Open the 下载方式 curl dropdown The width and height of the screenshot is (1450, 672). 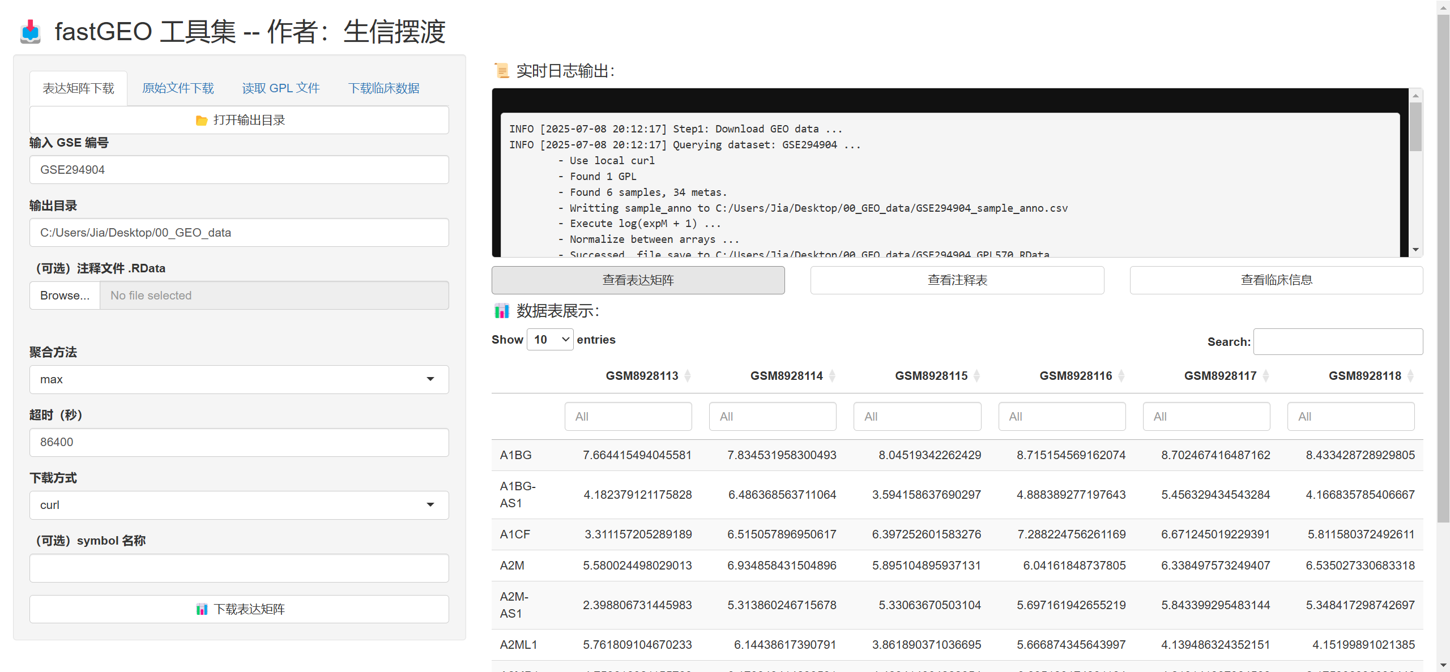[x=239, y=505]
